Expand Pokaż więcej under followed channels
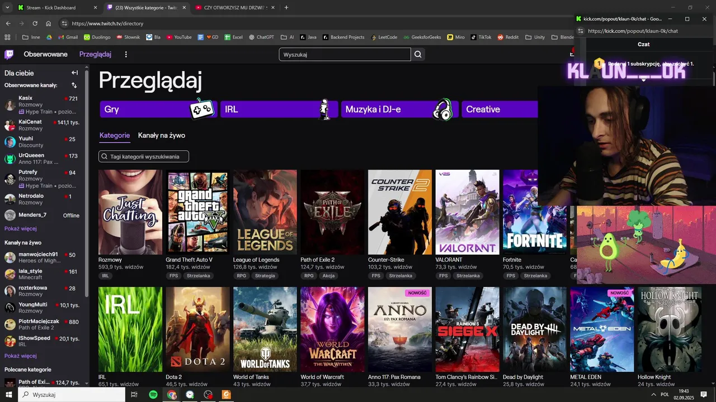716x402 pixels. (x=21, y=229)
